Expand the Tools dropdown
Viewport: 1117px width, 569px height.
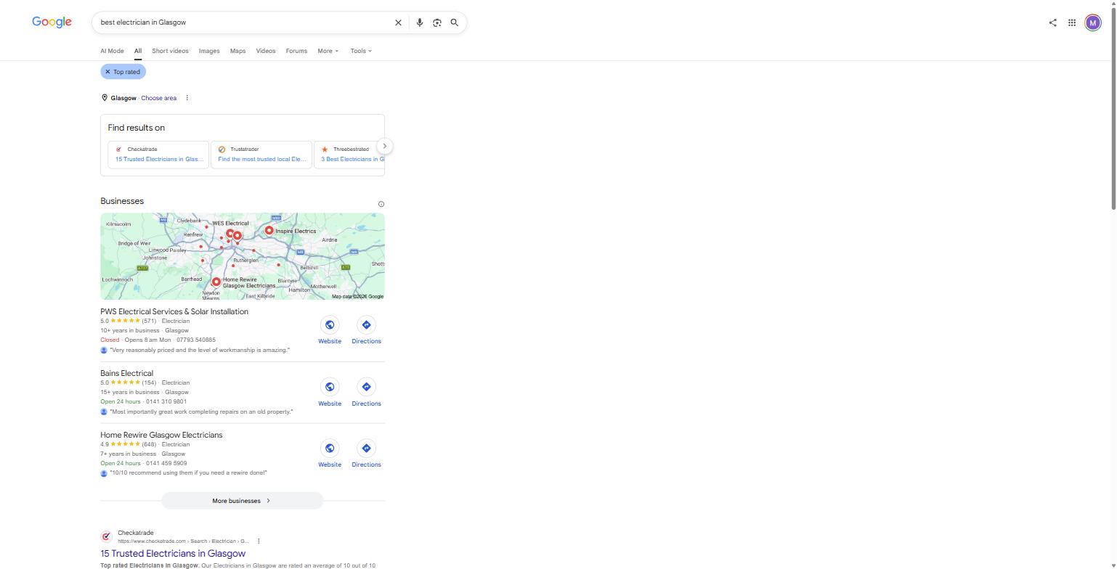point(361,51)
